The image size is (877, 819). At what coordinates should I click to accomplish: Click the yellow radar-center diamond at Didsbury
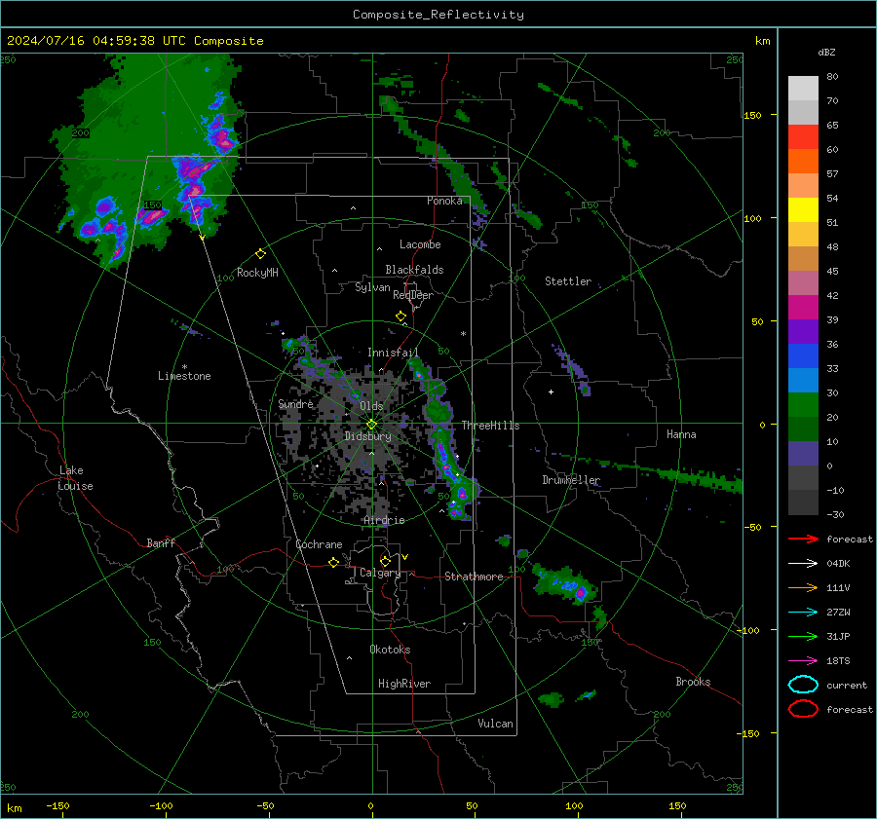click(x=371, y=425)
